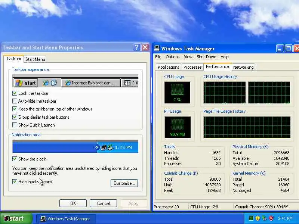Click the system clock showing 3:41 PM
This screenshot has height=224, width=299.
(285, 218)
